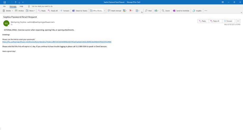Open the File menu
The height and width of the screenshot is (130, 243).
coord(4,6)
